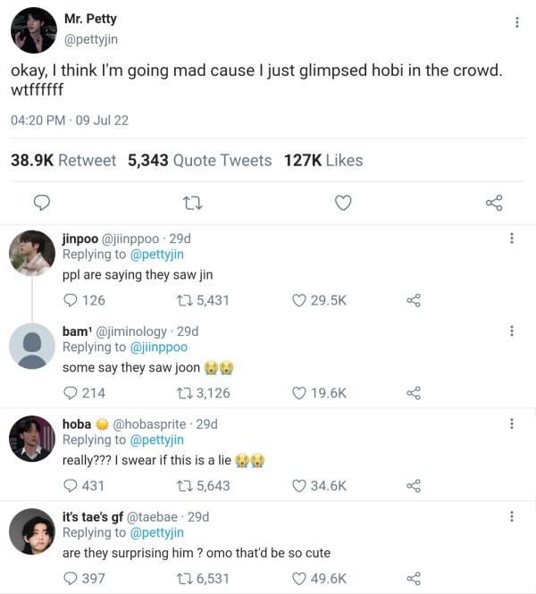
Task: Share the main tweet
Action: click(x=494, y=203)
